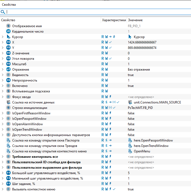
Task: Click the search magnifier icon
Action: pos(3,12)
